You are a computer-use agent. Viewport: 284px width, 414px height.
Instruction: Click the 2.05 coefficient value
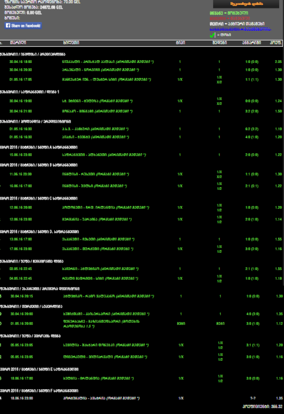tap(278, 62)
